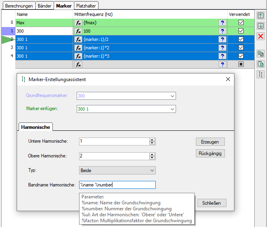Toggle Verwendet checkbox for row 3
Viewport: 267px width, 227px height.
click(241, 48)
